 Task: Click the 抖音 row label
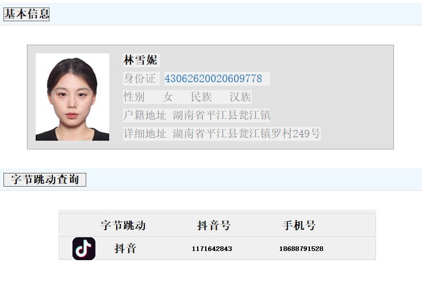pyautogui.click(x=125, y=249)
